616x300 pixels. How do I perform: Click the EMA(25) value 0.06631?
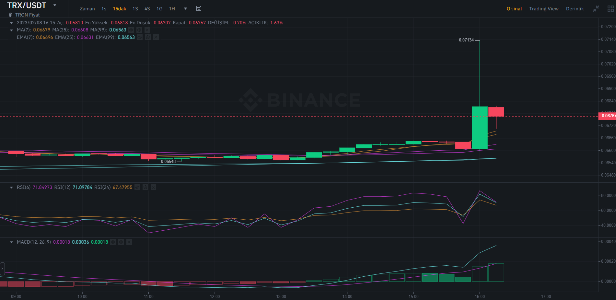click(x=85, y=37)
